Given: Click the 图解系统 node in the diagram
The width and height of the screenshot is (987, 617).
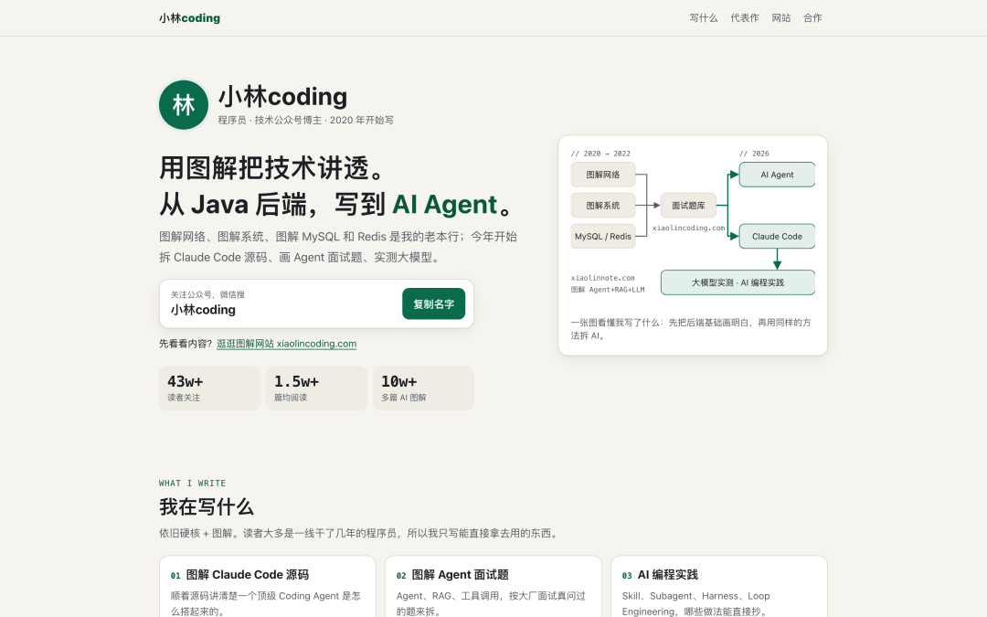Looking at the screenshot, I should pos(603,206).
